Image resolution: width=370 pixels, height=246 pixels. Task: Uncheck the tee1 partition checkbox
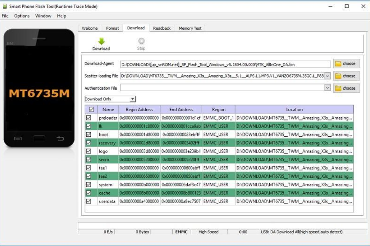pos(88,168)
